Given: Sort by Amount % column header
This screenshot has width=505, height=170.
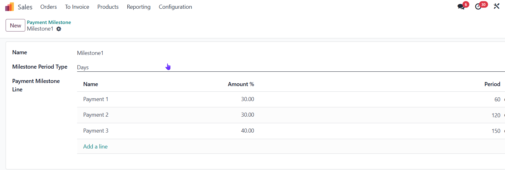Looking at the screenshot, I should pos(241,84).
